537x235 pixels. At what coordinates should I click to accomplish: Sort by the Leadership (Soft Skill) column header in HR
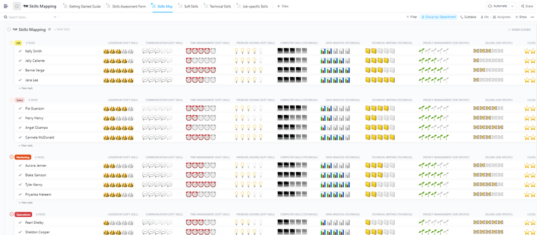pos(122,43)
